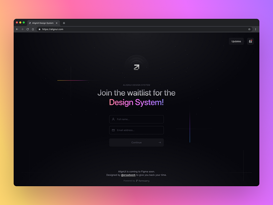The width and height of the screenshot is (273, 205).
Task: Open the browser three-dot options menu
Action: (x=255, y=29)
